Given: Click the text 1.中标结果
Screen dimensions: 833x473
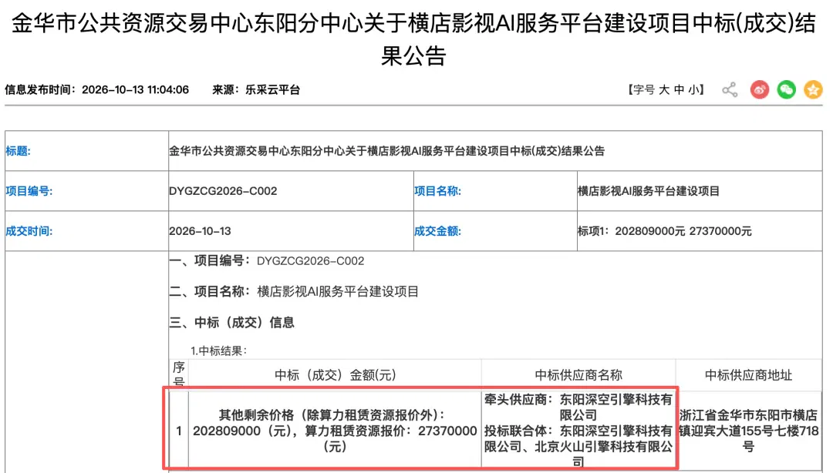Looking at the screenshot, I should tap(218, 351).
